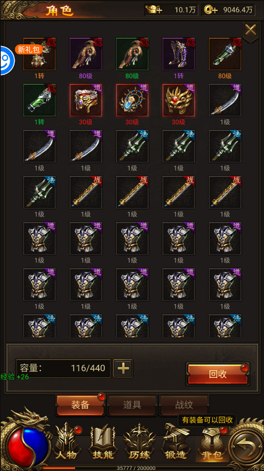Image resolution: width=264 pixels, height=471 pixels.
Task: Open the 锻造 forging anvil icon
Action: (x=176, y=442)
